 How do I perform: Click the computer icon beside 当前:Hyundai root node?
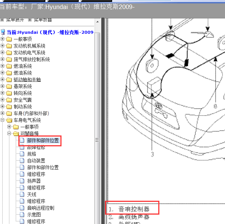pyautogui.click(x=3, y=32)
